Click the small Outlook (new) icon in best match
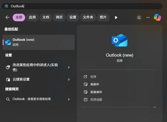The width and height of the screenshot is (167, 122). click(8, 42)
